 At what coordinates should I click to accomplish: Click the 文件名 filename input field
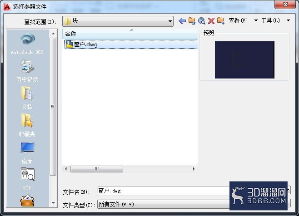coord(163,191)
